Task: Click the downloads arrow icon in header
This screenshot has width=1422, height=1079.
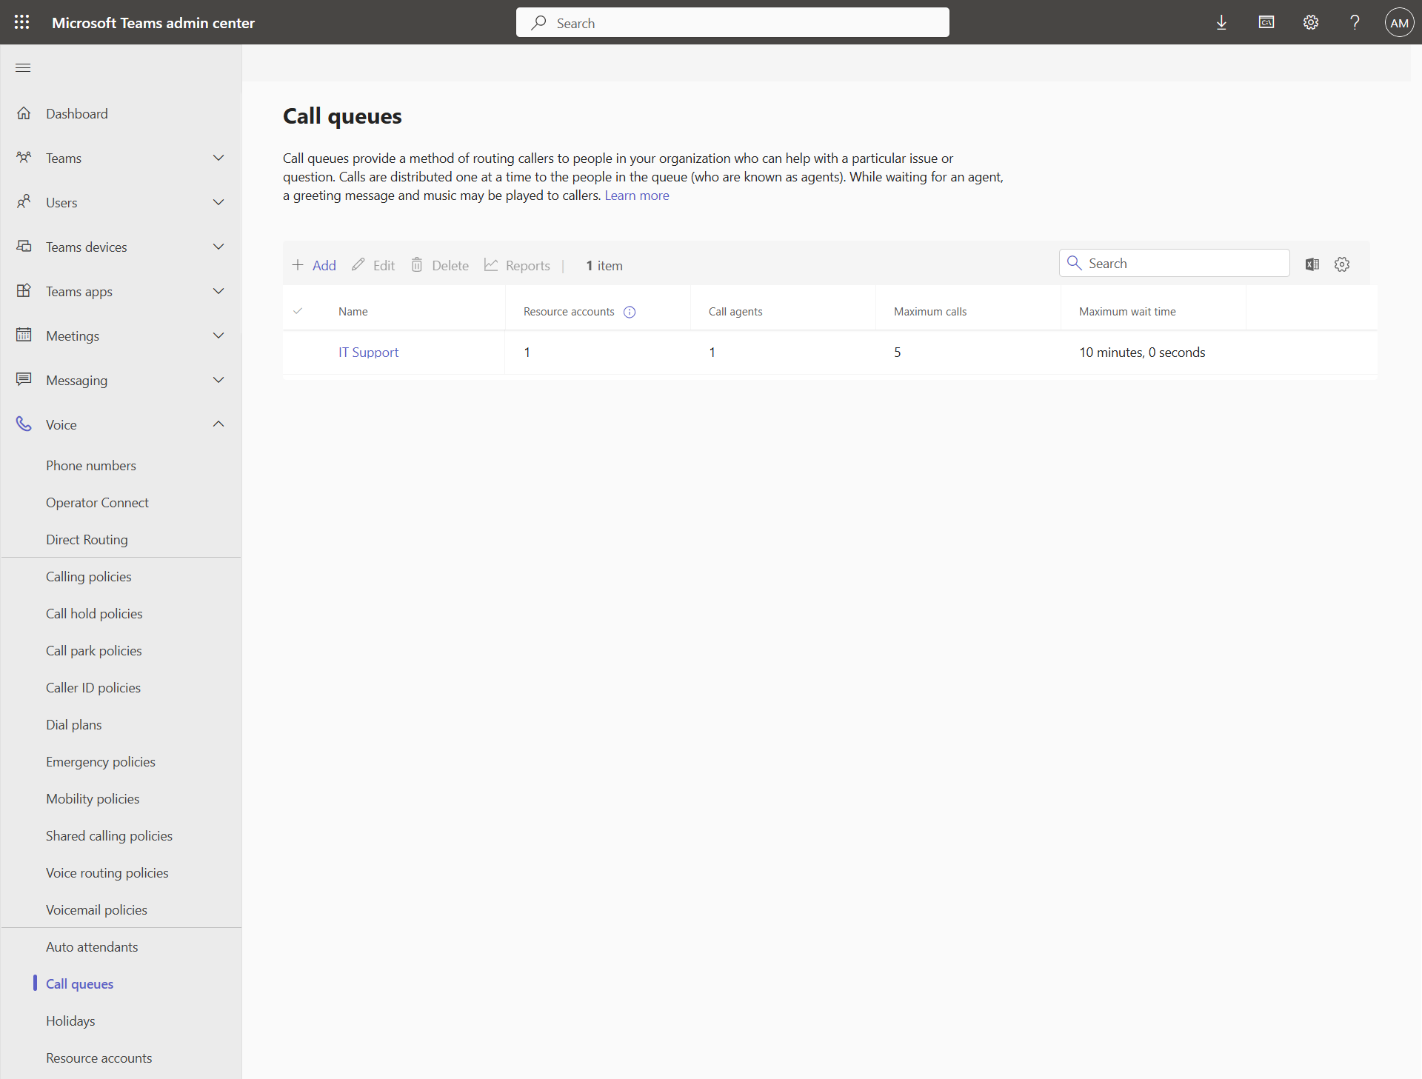Action: pyautogui.click(x=1221, y=22)
